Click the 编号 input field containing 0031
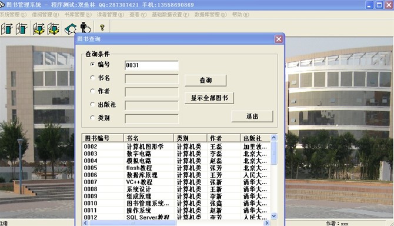This screenshot has width=394, height=226. (152, 65)
